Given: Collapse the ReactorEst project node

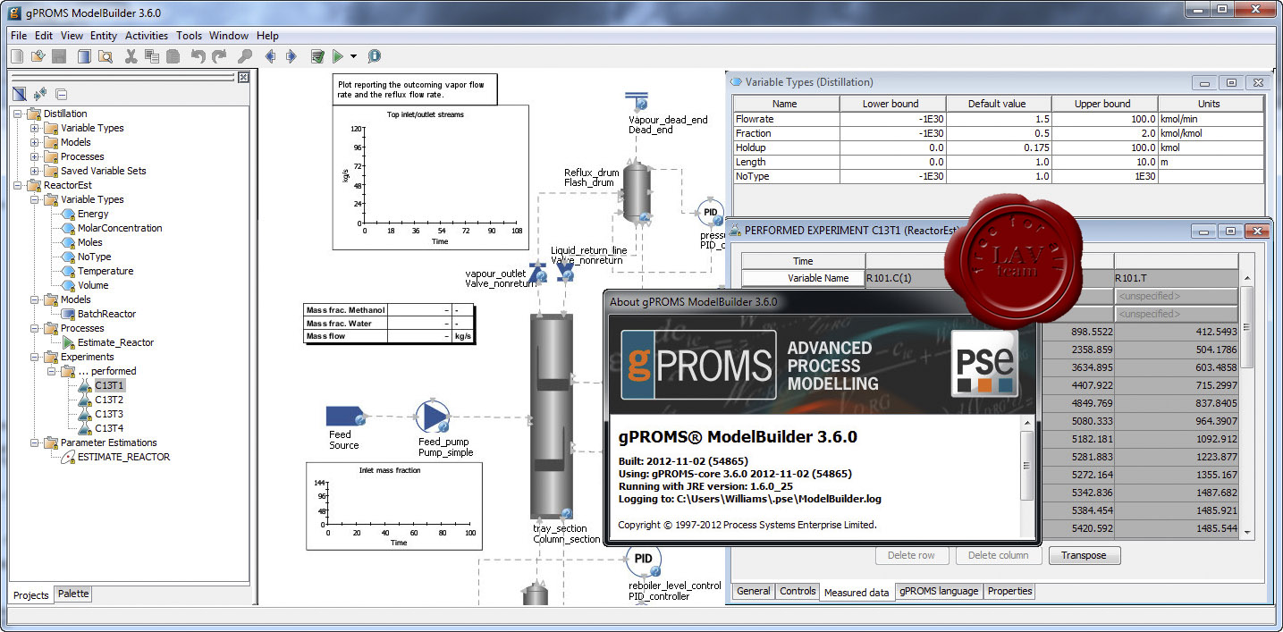Looking at the screenshot, I should pyautogui.click(x=18, y=185).
